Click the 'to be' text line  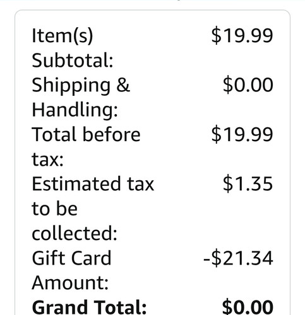(x=54, y=209)
